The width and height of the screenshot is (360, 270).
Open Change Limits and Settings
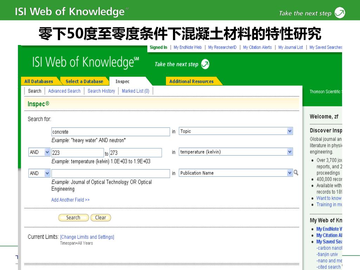87,237
